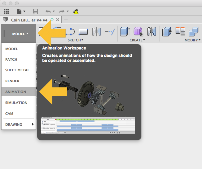The height and width of the screenshot is (169, 202).
Task: Expand the SKETCH dropdown menu
Action: [x=76, y=40]
